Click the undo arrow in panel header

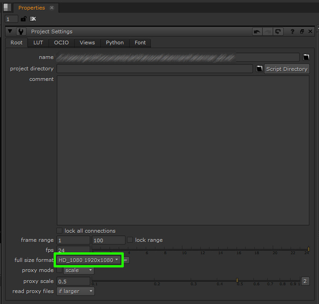[257, 32]
